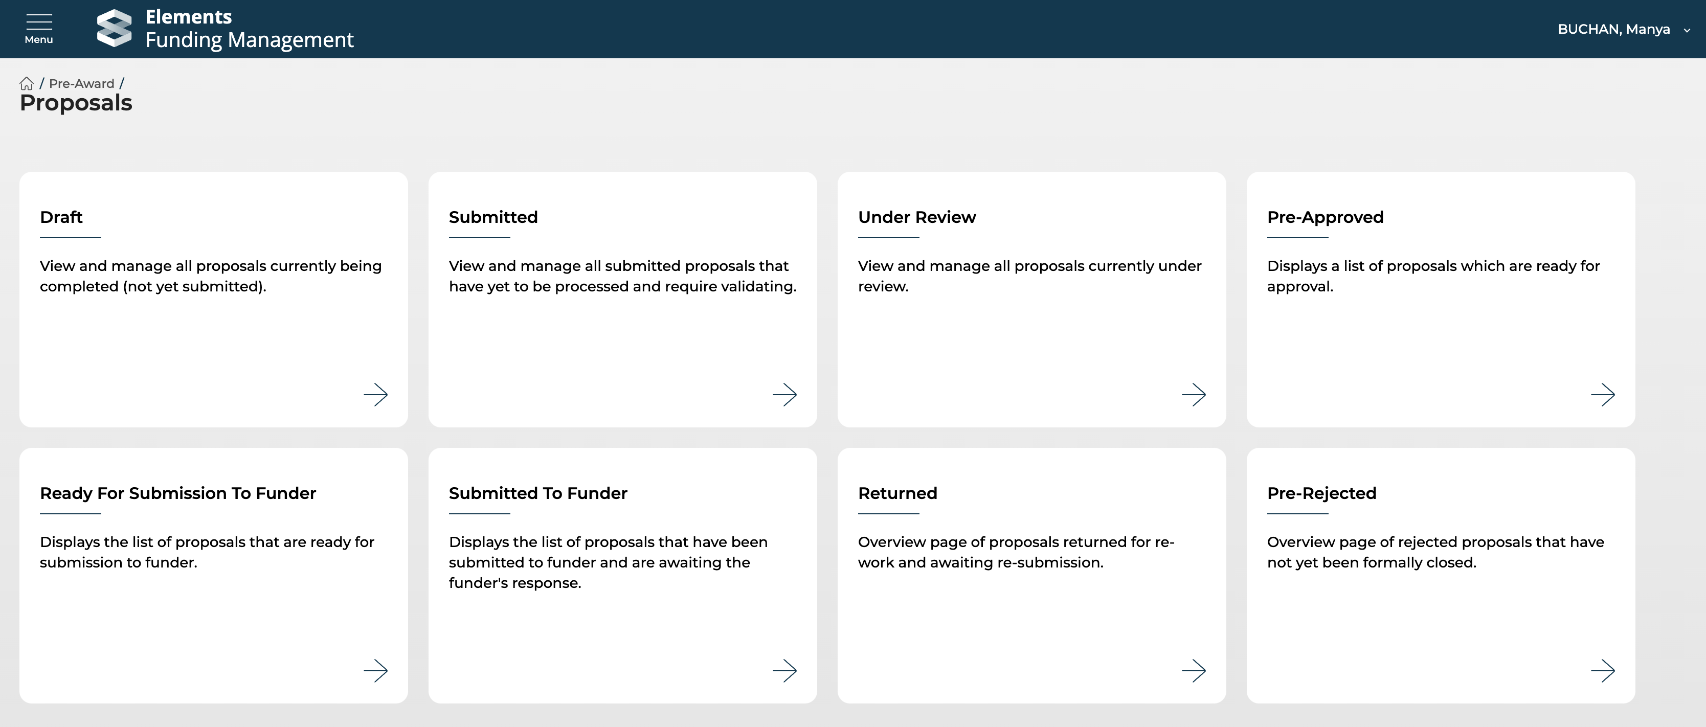Click the arrow on the Submitted card
The width and height of the screenshot is (1706, 727).
[x=784, y=395]
